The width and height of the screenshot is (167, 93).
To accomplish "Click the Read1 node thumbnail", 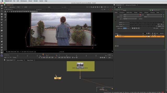I will pyautogui.click(x=80, y=64).
